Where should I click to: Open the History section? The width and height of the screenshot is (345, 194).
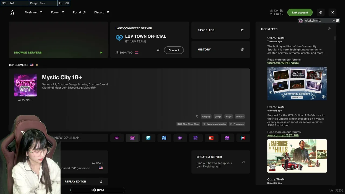pos(221,50)
